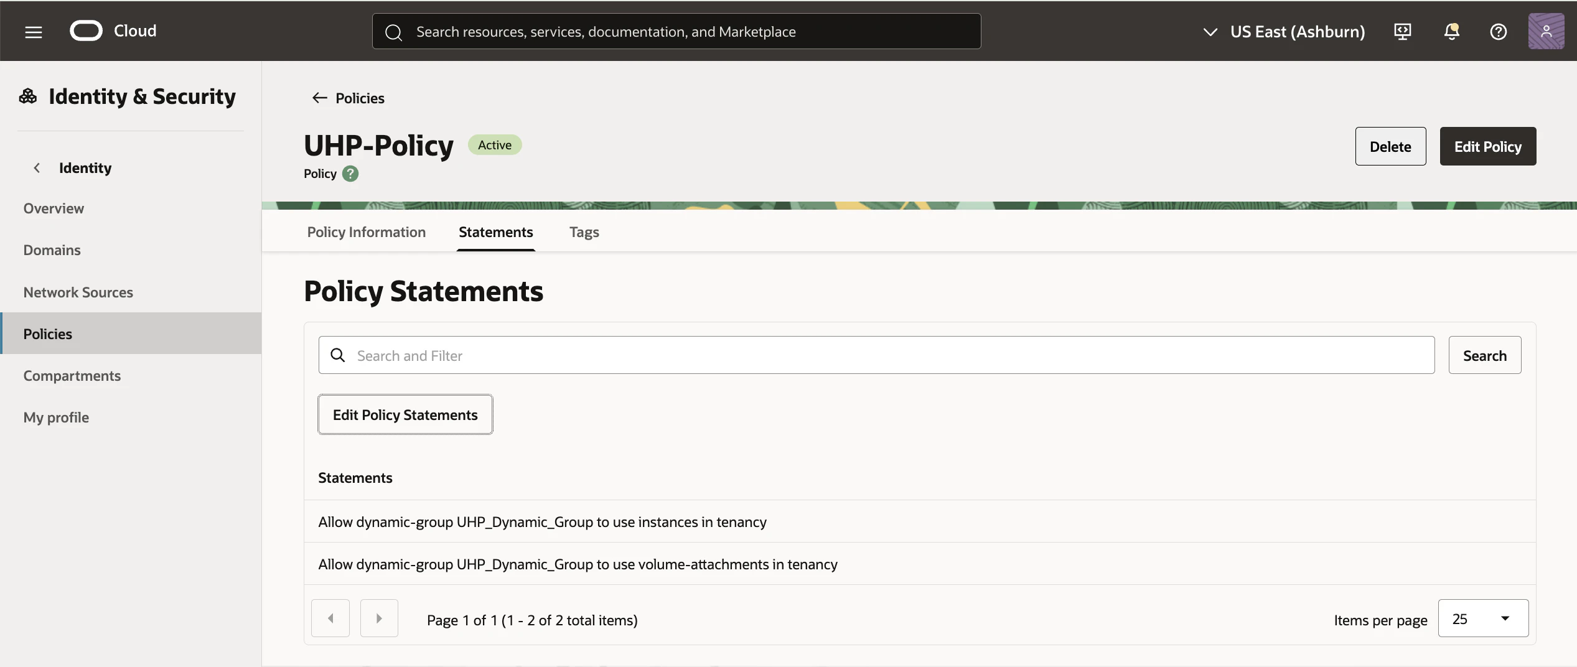Click the Oracle Cloud logo
The height and width of the screenshot is (667, 1577).
113,30
